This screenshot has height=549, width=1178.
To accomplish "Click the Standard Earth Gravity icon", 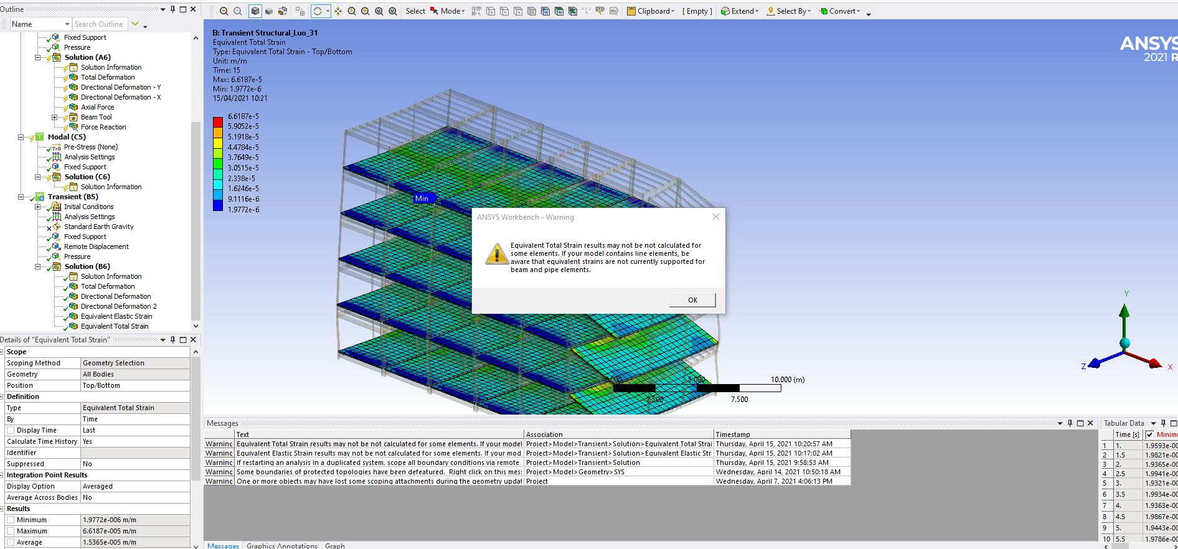I will click(x=57, y=227).
